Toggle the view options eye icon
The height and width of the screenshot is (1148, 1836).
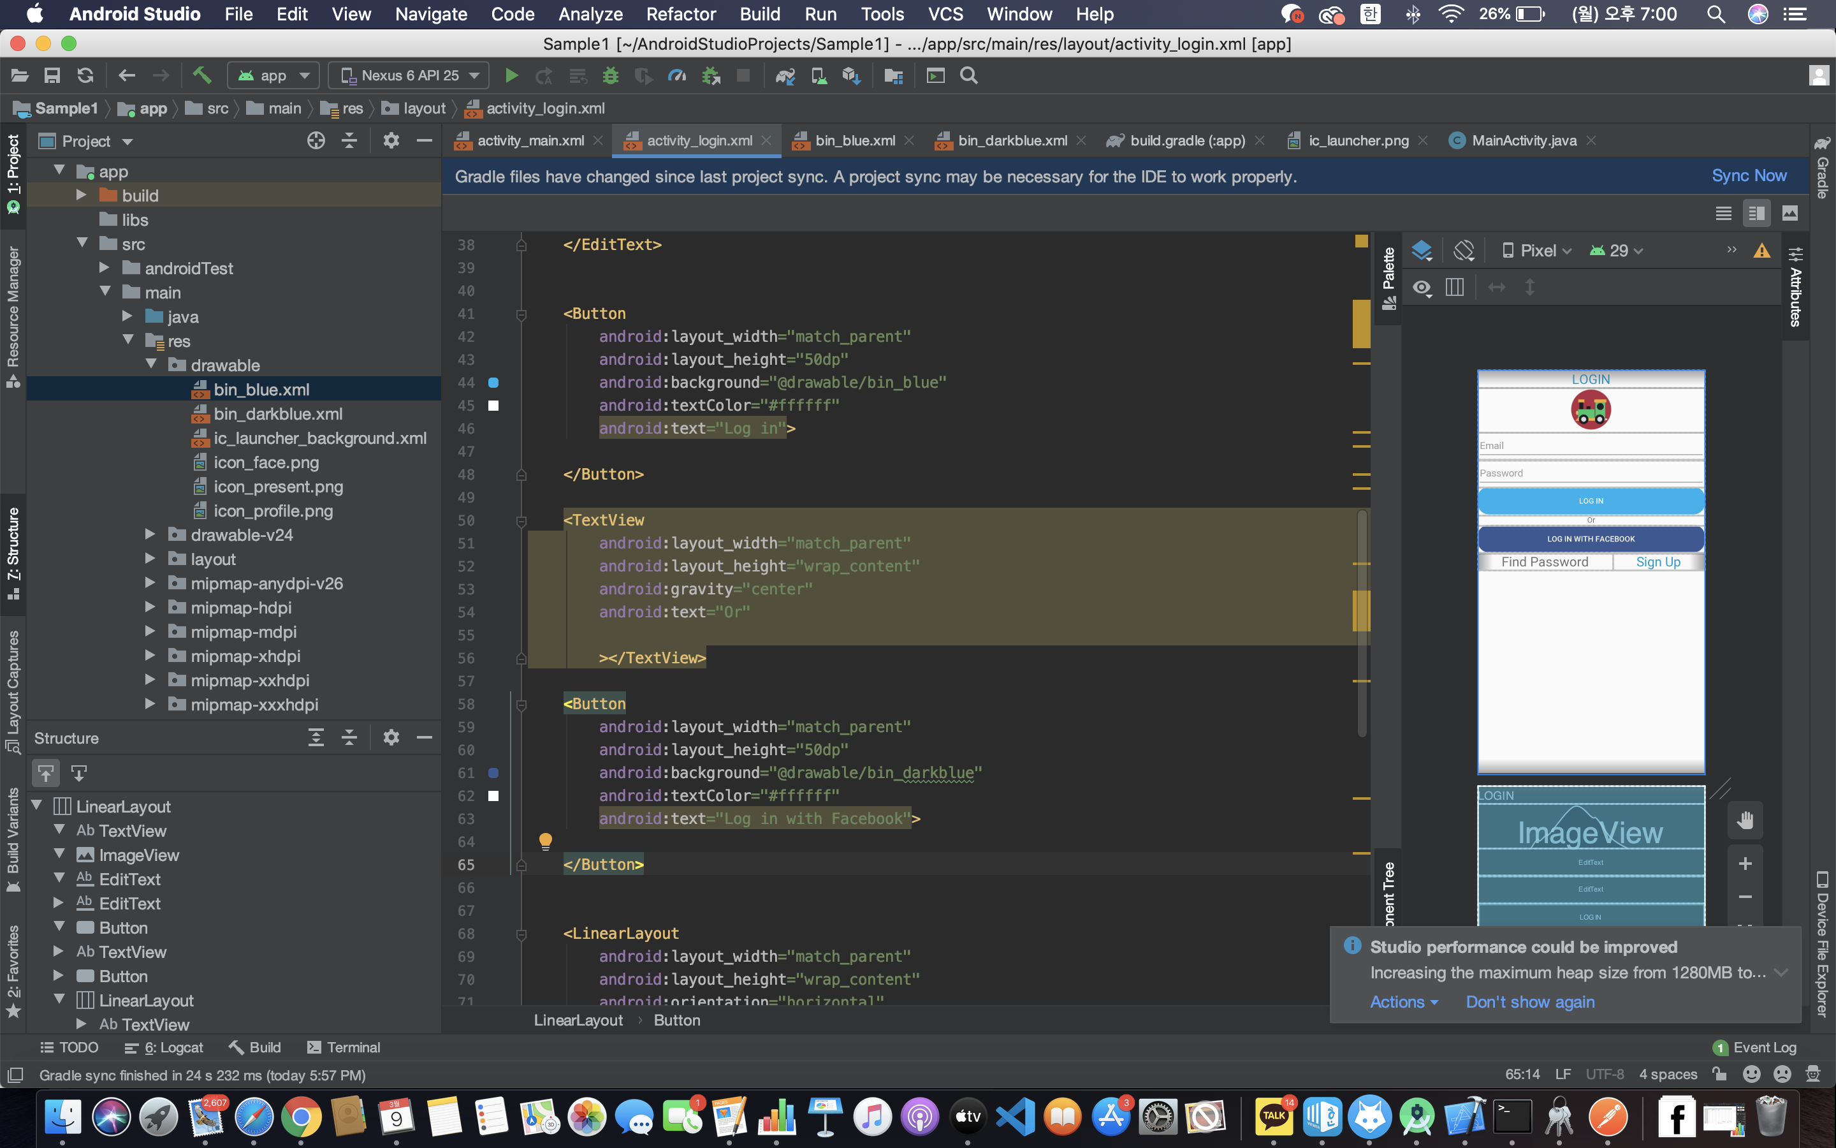pyautogui.click(x=1422, y=287)
